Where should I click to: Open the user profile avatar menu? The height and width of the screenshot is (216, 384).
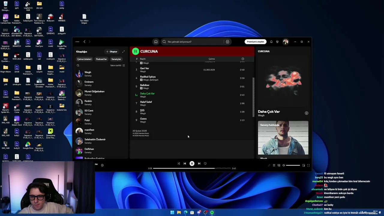coord(286,42)
